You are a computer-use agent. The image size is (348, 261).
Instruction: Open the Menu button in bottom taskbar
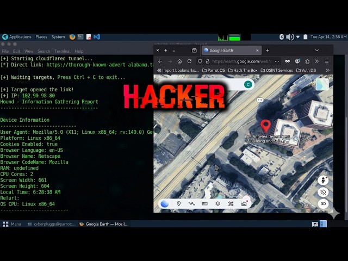click(x=12, y=224)
